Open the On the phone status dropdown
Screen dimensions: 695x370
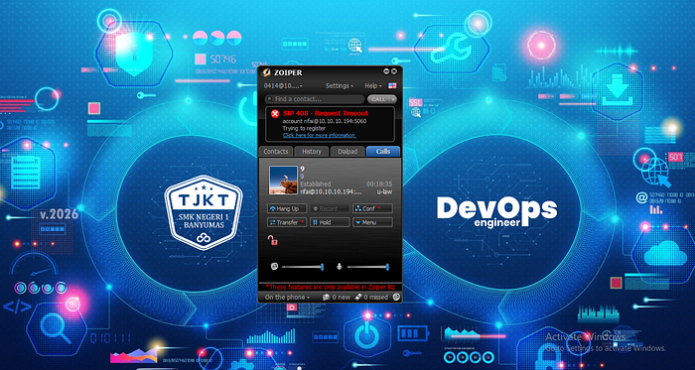pos(287,298)
